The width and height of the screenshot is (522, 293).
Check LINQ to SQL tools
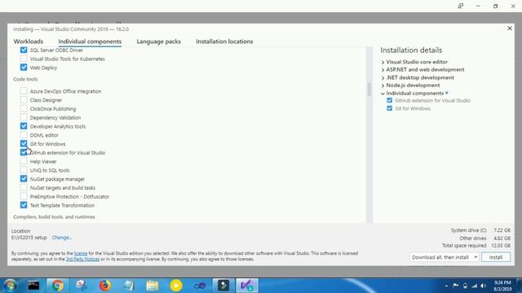tap(24, 170)
